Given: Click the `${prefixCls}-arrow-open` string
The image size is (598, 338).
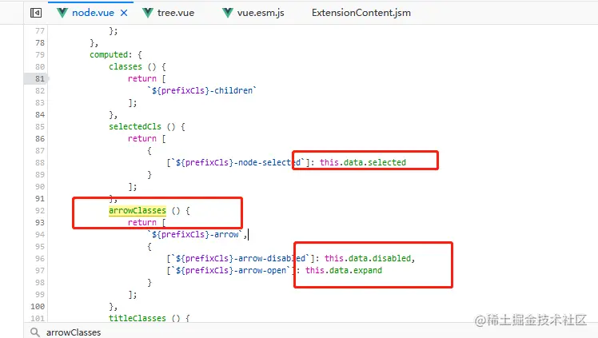Looking at the screenshot, I should click(x=230, y=270).
